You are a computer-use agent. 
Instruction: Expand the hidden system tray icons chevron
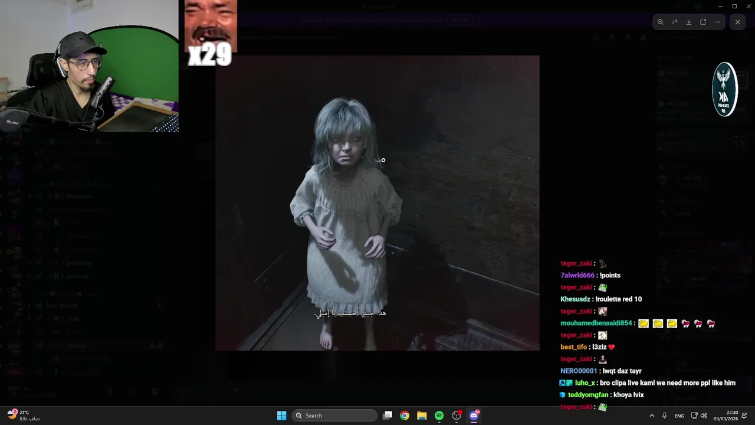point(652,416)
